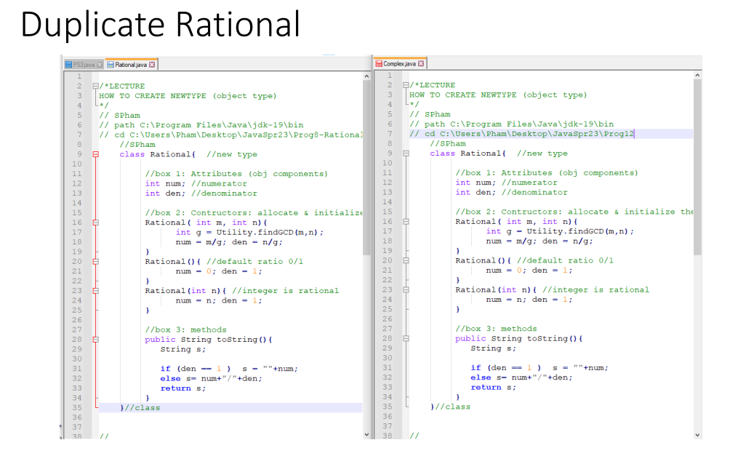This screenshot has height=464, width=730.
Task: Click scroll-down arrow on right editor scrollbar
Action: click(697, 434)
